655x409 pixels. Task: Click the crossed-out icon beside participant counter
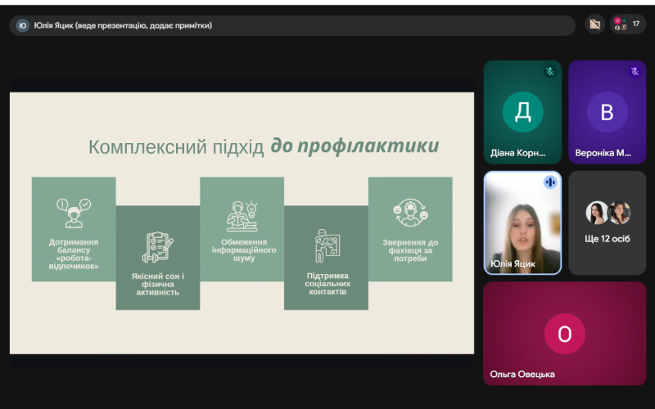pos(595,25)
